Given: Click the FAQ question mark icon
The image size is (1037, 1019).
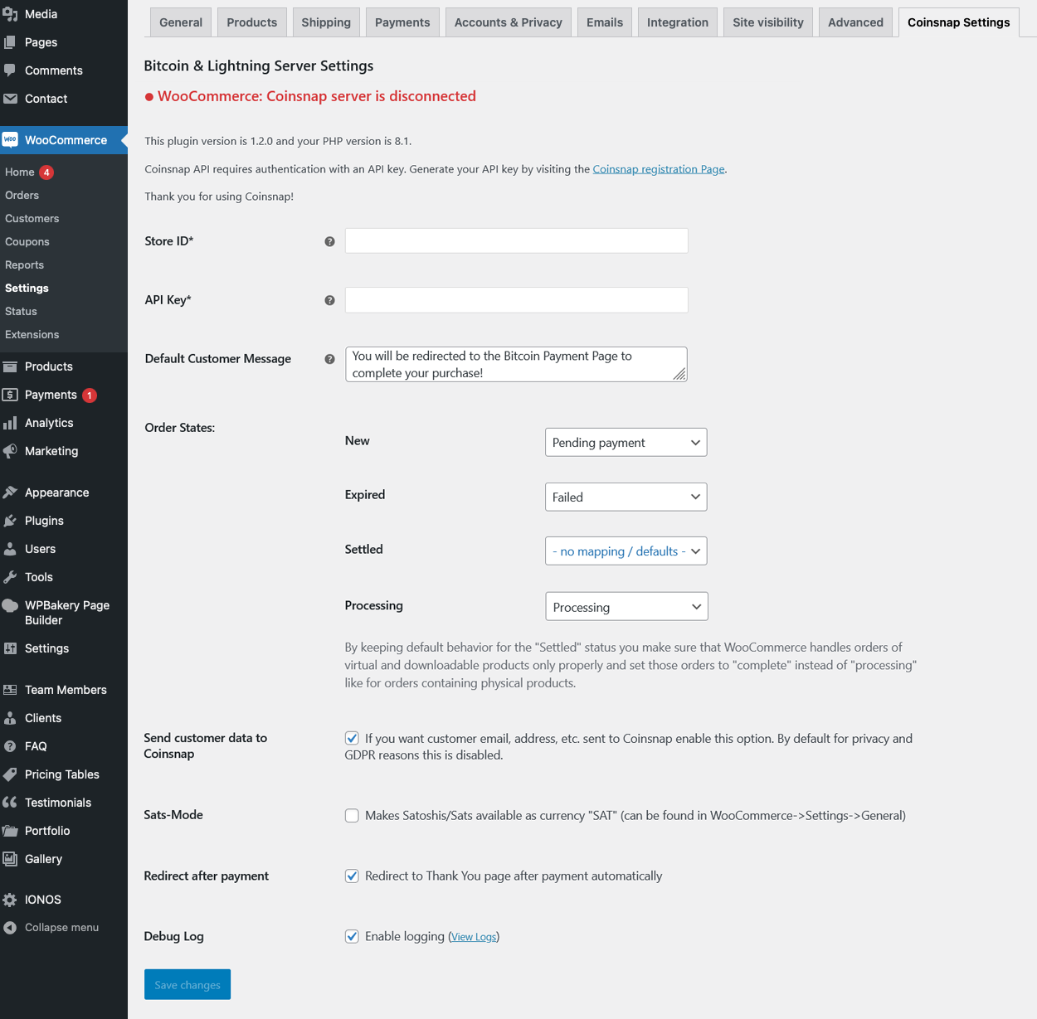Looking at the screenshot, I should 10,746.
